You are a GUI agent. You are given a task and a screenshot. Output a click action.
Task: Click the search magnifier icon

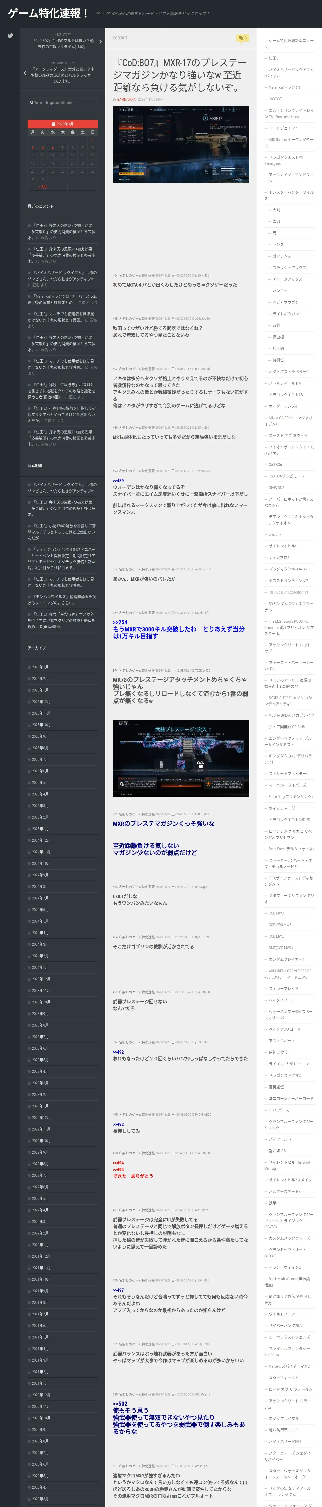pos(32,102)
